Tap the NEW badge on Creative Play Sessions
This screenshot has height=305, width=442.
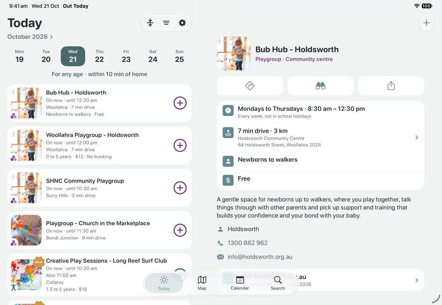[x=39, y=262]
